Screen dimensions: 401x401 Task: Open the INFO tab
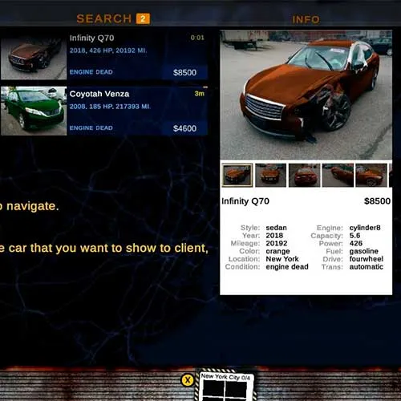[306, 19]
